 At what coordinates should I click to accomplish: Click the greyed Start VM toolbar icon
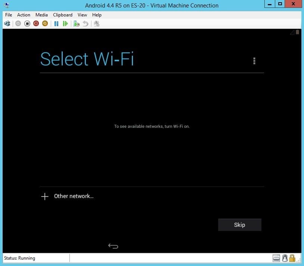click(x=18, y=24)
